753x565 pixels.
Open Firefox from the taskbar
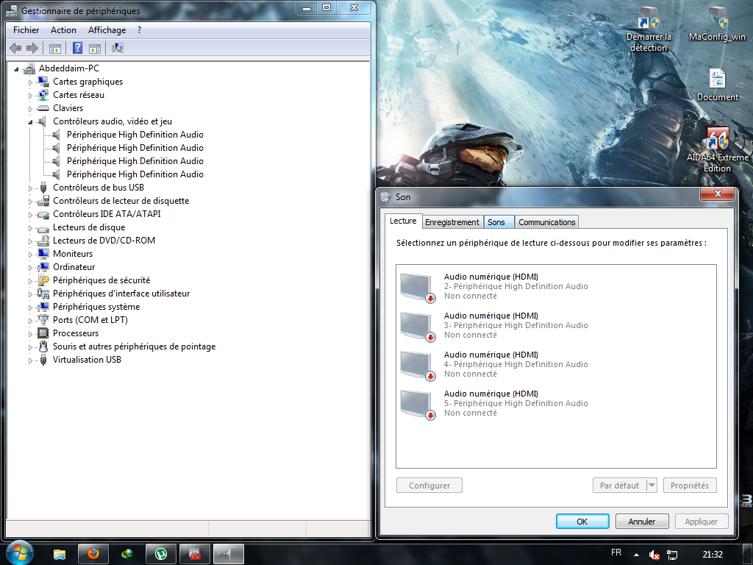tap(93, 554)
